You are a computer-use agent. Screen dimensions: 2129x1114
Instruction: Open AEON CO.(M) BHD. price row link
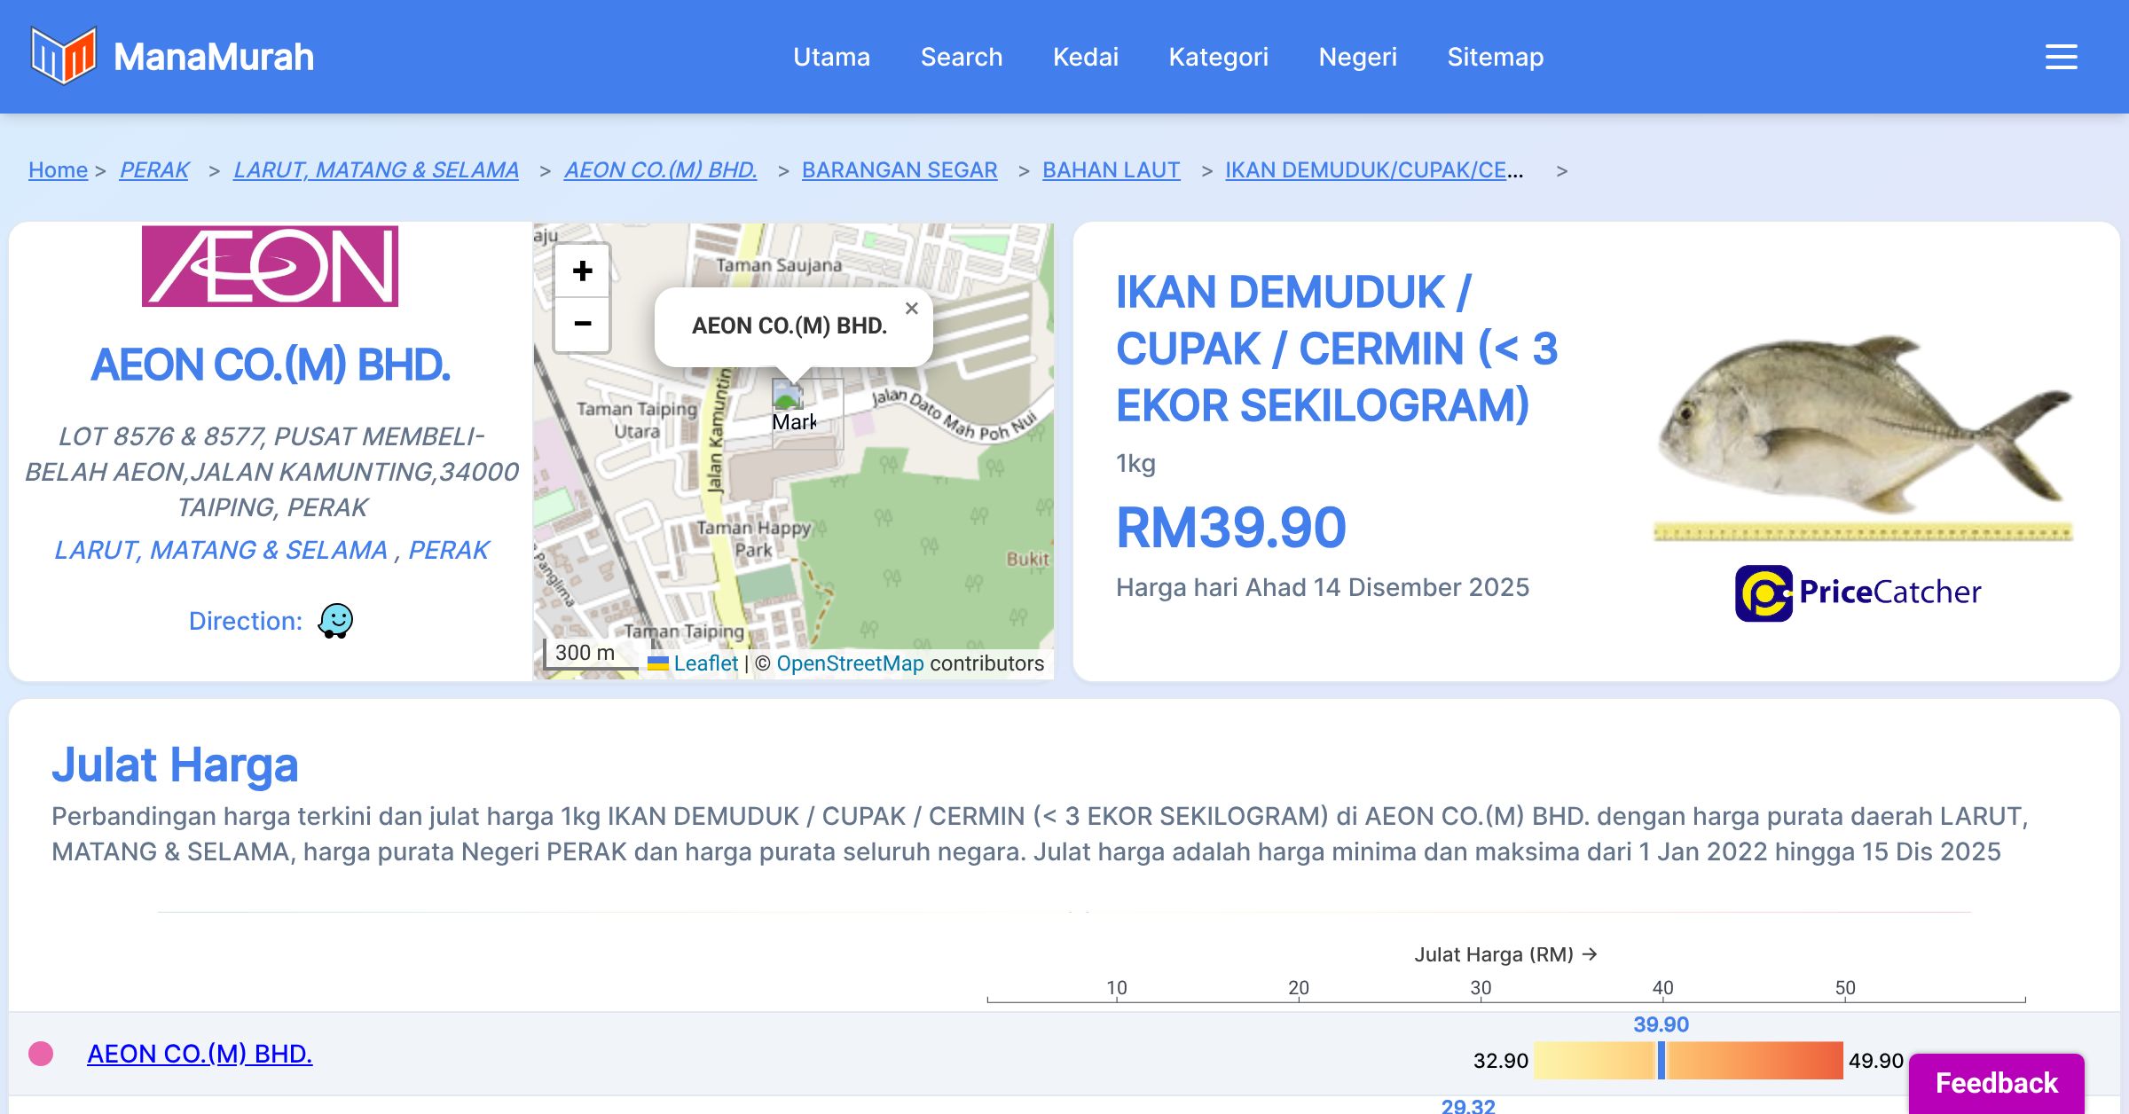pos(200,1054)
